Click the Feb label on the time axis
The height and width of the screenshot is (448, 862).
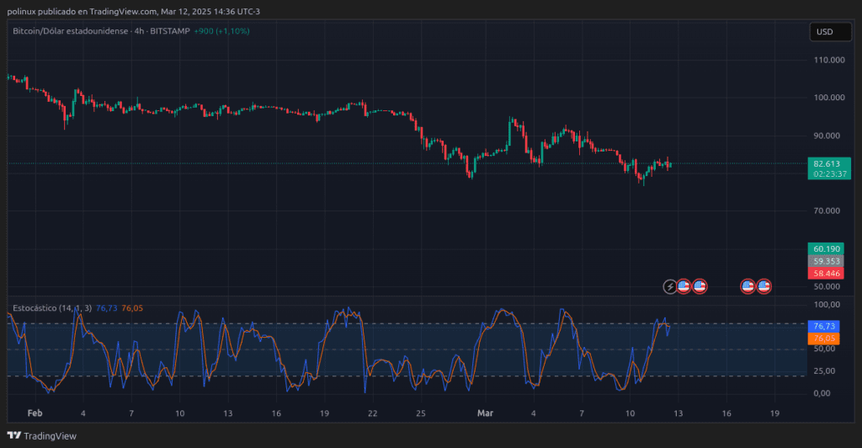[x=35, y=413]
